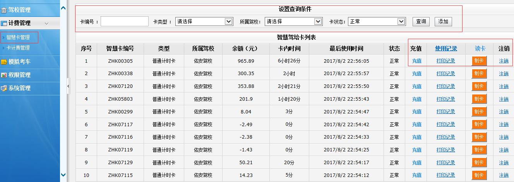
Task: Click the 查询 button
Action: [x=421, y=22]
